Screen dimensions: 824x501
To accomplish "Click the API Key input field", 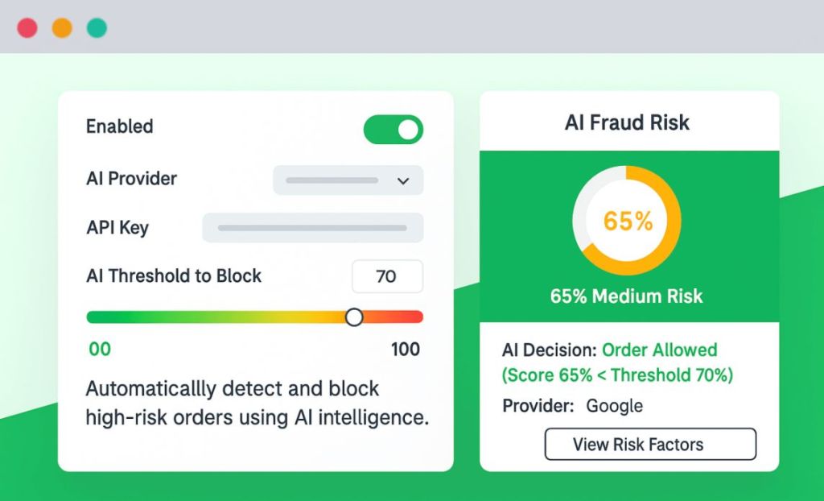I will [x=313, y=228].
